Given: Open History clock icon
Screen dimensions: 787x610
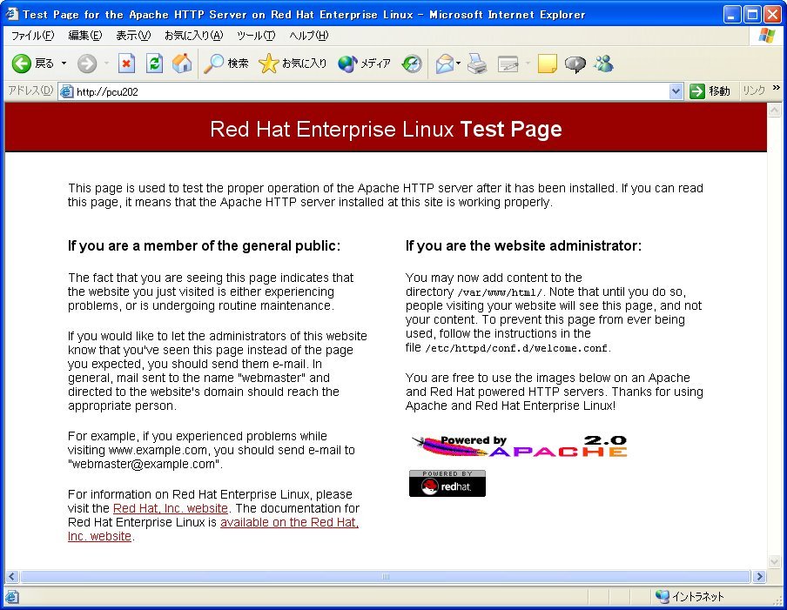Looking at the screenshot, I should pos(412,64).
